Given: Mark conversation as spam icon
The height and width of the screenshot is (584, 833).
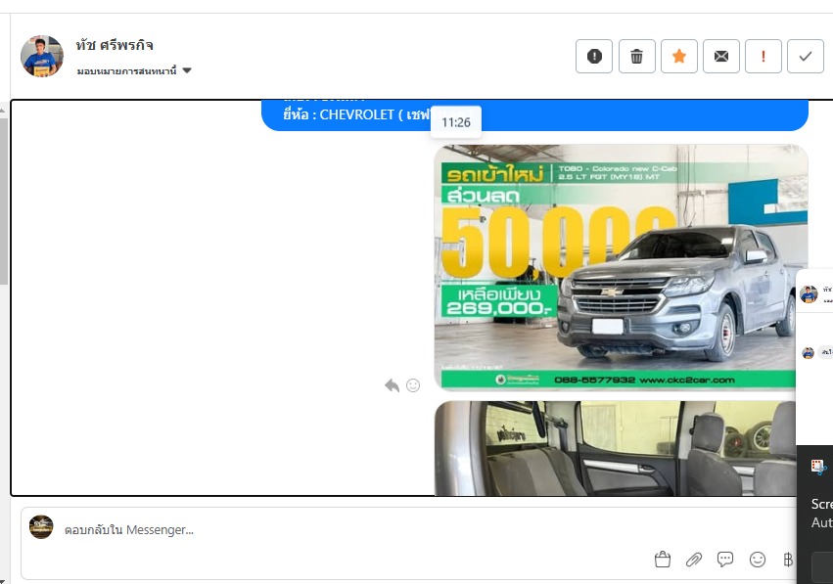Looking at the screenshot, I should tap(594, 57).
